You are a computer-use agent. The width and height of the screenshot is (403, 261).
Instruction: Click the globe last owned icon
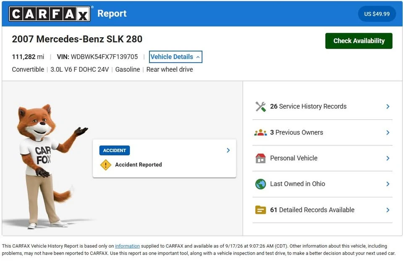point(260,184)
